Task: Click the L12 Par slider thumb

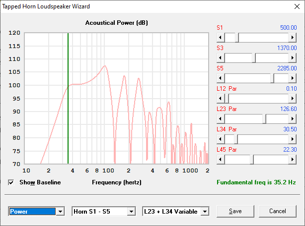Action: tap(227, 99)
